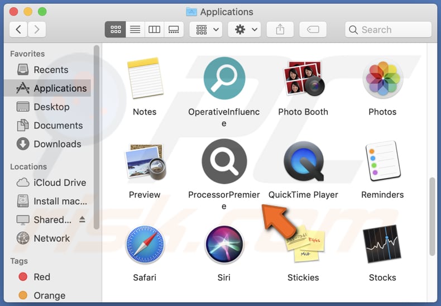Click the green zoom window button
The width and height of the screenshot is (441, 306).
coord(42,12)
